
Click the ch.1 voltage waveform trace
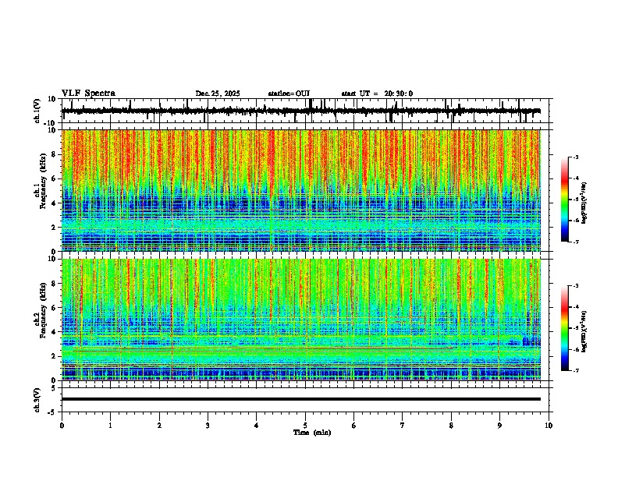(300, 111)
